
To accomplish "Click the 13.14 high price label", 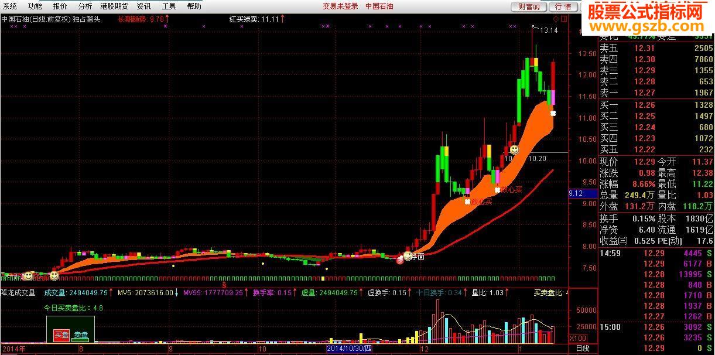I will [x=549, y=30].
